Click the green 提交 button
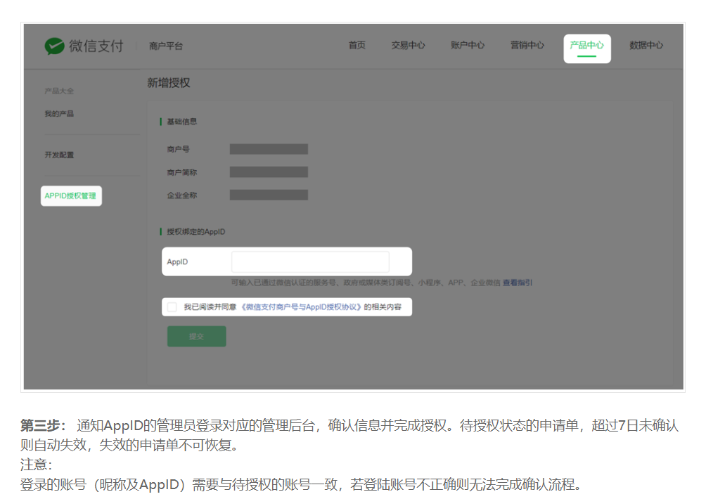The height and width of the screenshot is (499, 706). [x=196, y=336]
